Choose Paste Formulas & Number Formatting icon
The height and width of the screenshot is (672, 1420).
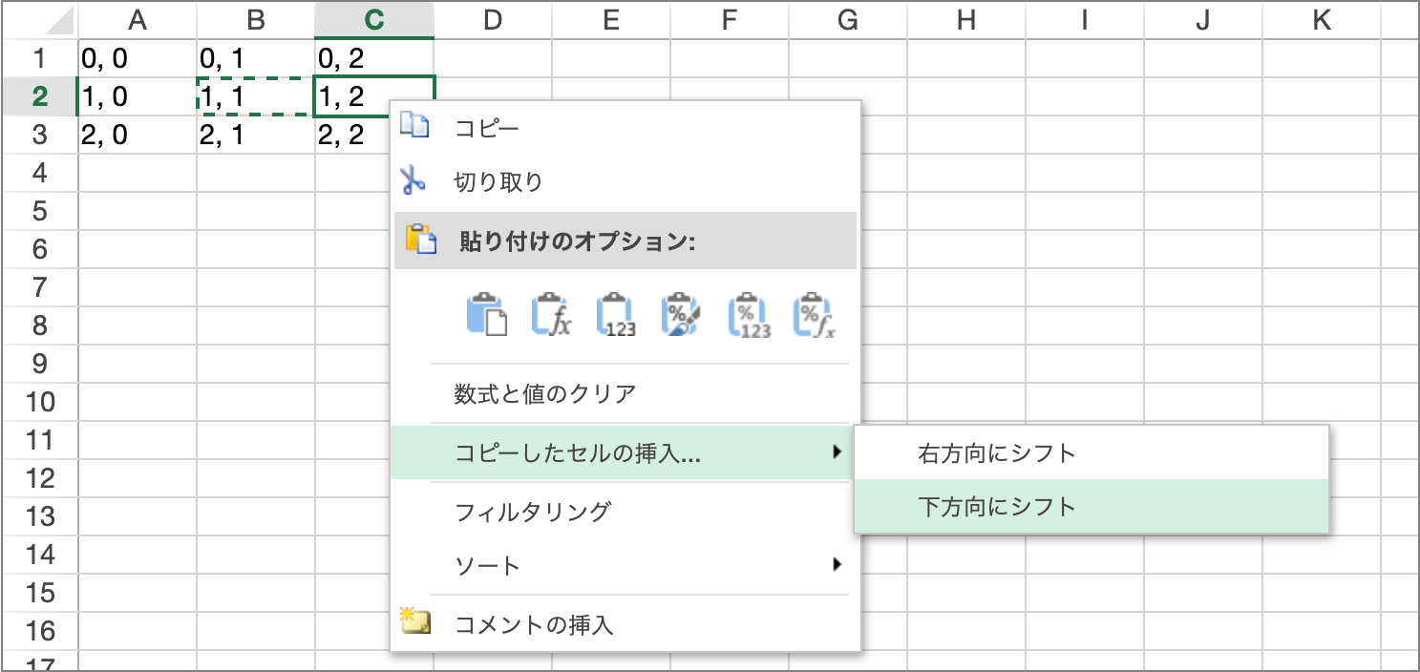click(x=815, y=314)
